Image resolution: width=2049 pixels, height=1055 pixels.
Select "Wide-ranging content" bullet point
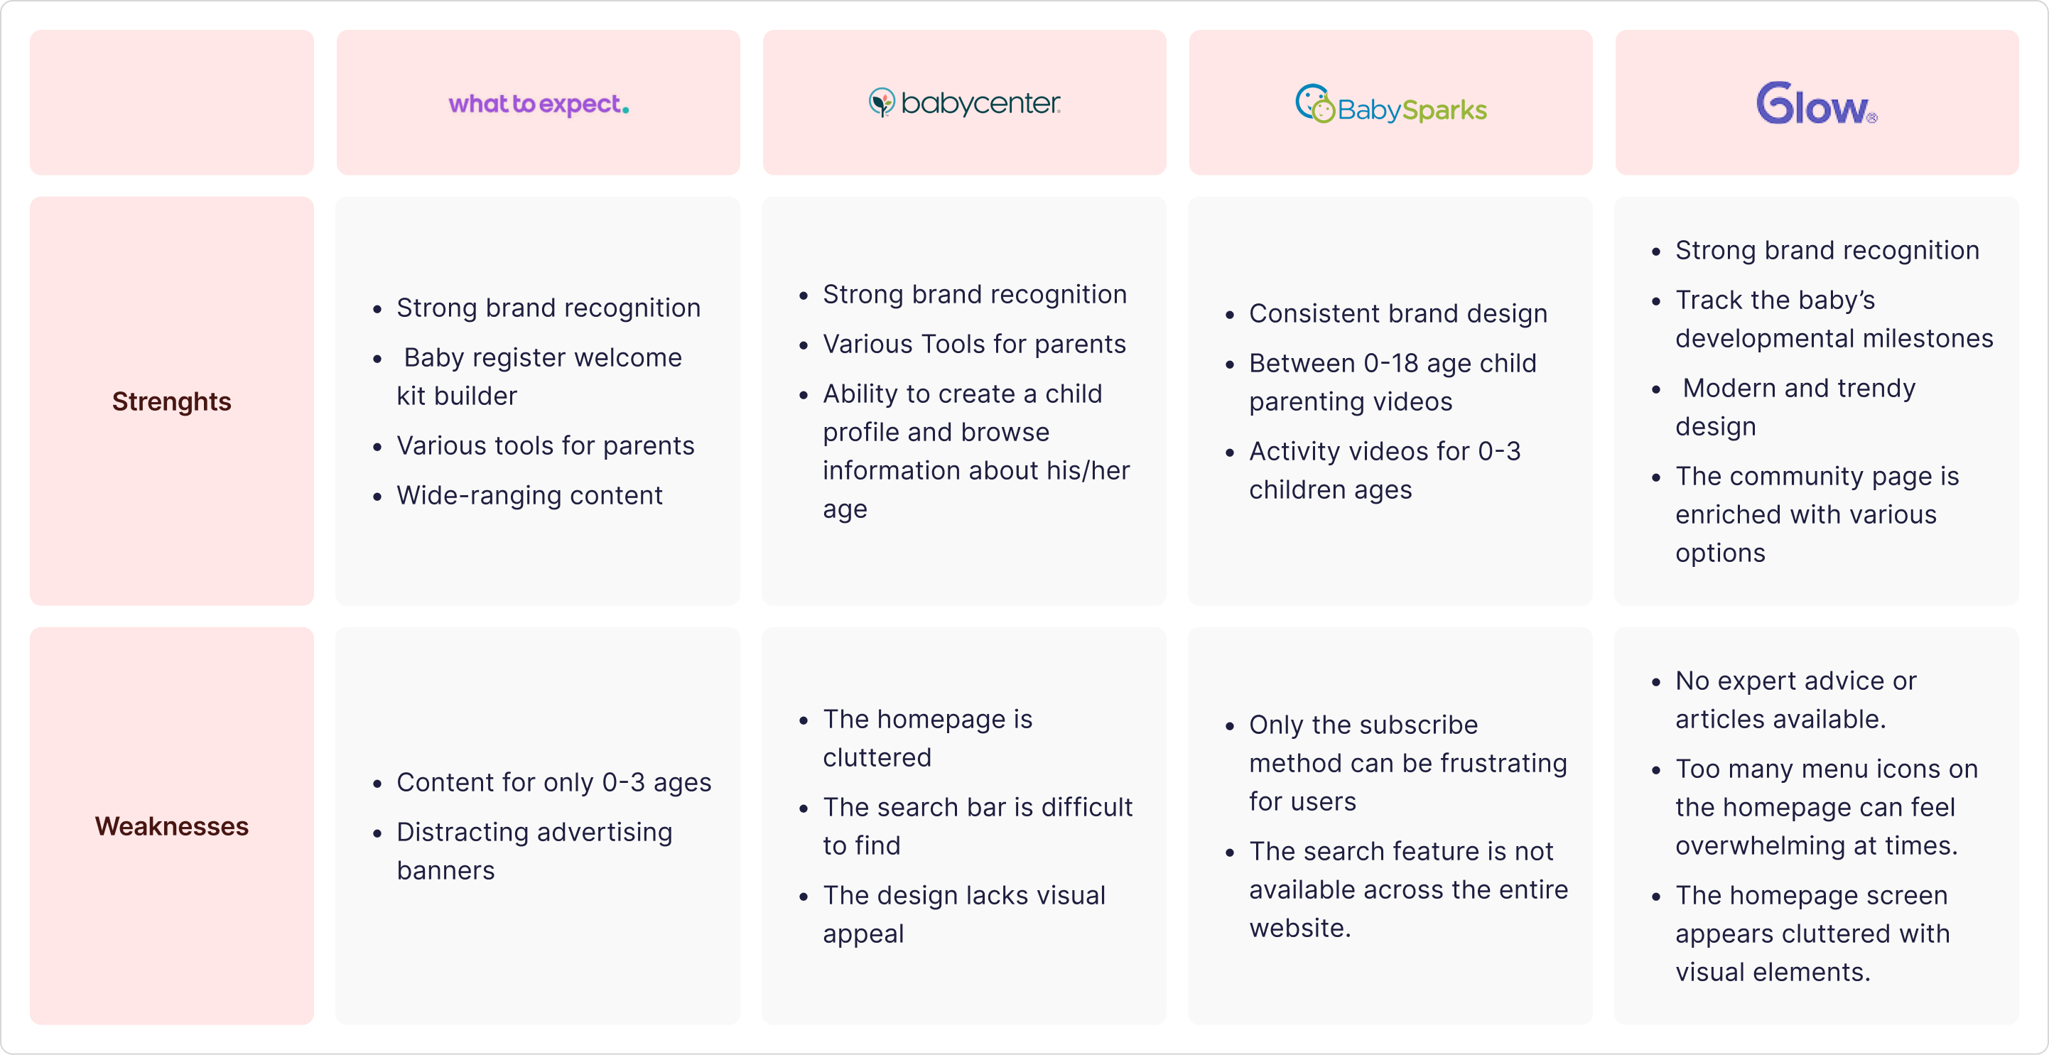tap(529, 495)
